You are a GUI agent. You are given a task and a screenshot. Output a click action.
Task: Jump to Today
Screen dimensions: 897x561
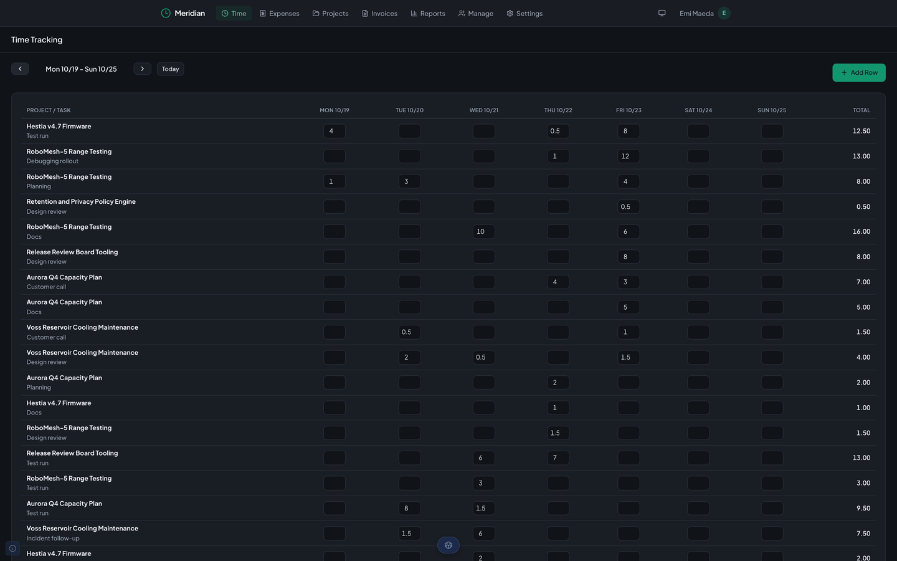[170, 69]
